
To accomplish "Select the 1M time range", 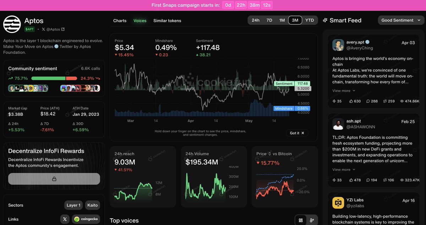I will [282, 20].
